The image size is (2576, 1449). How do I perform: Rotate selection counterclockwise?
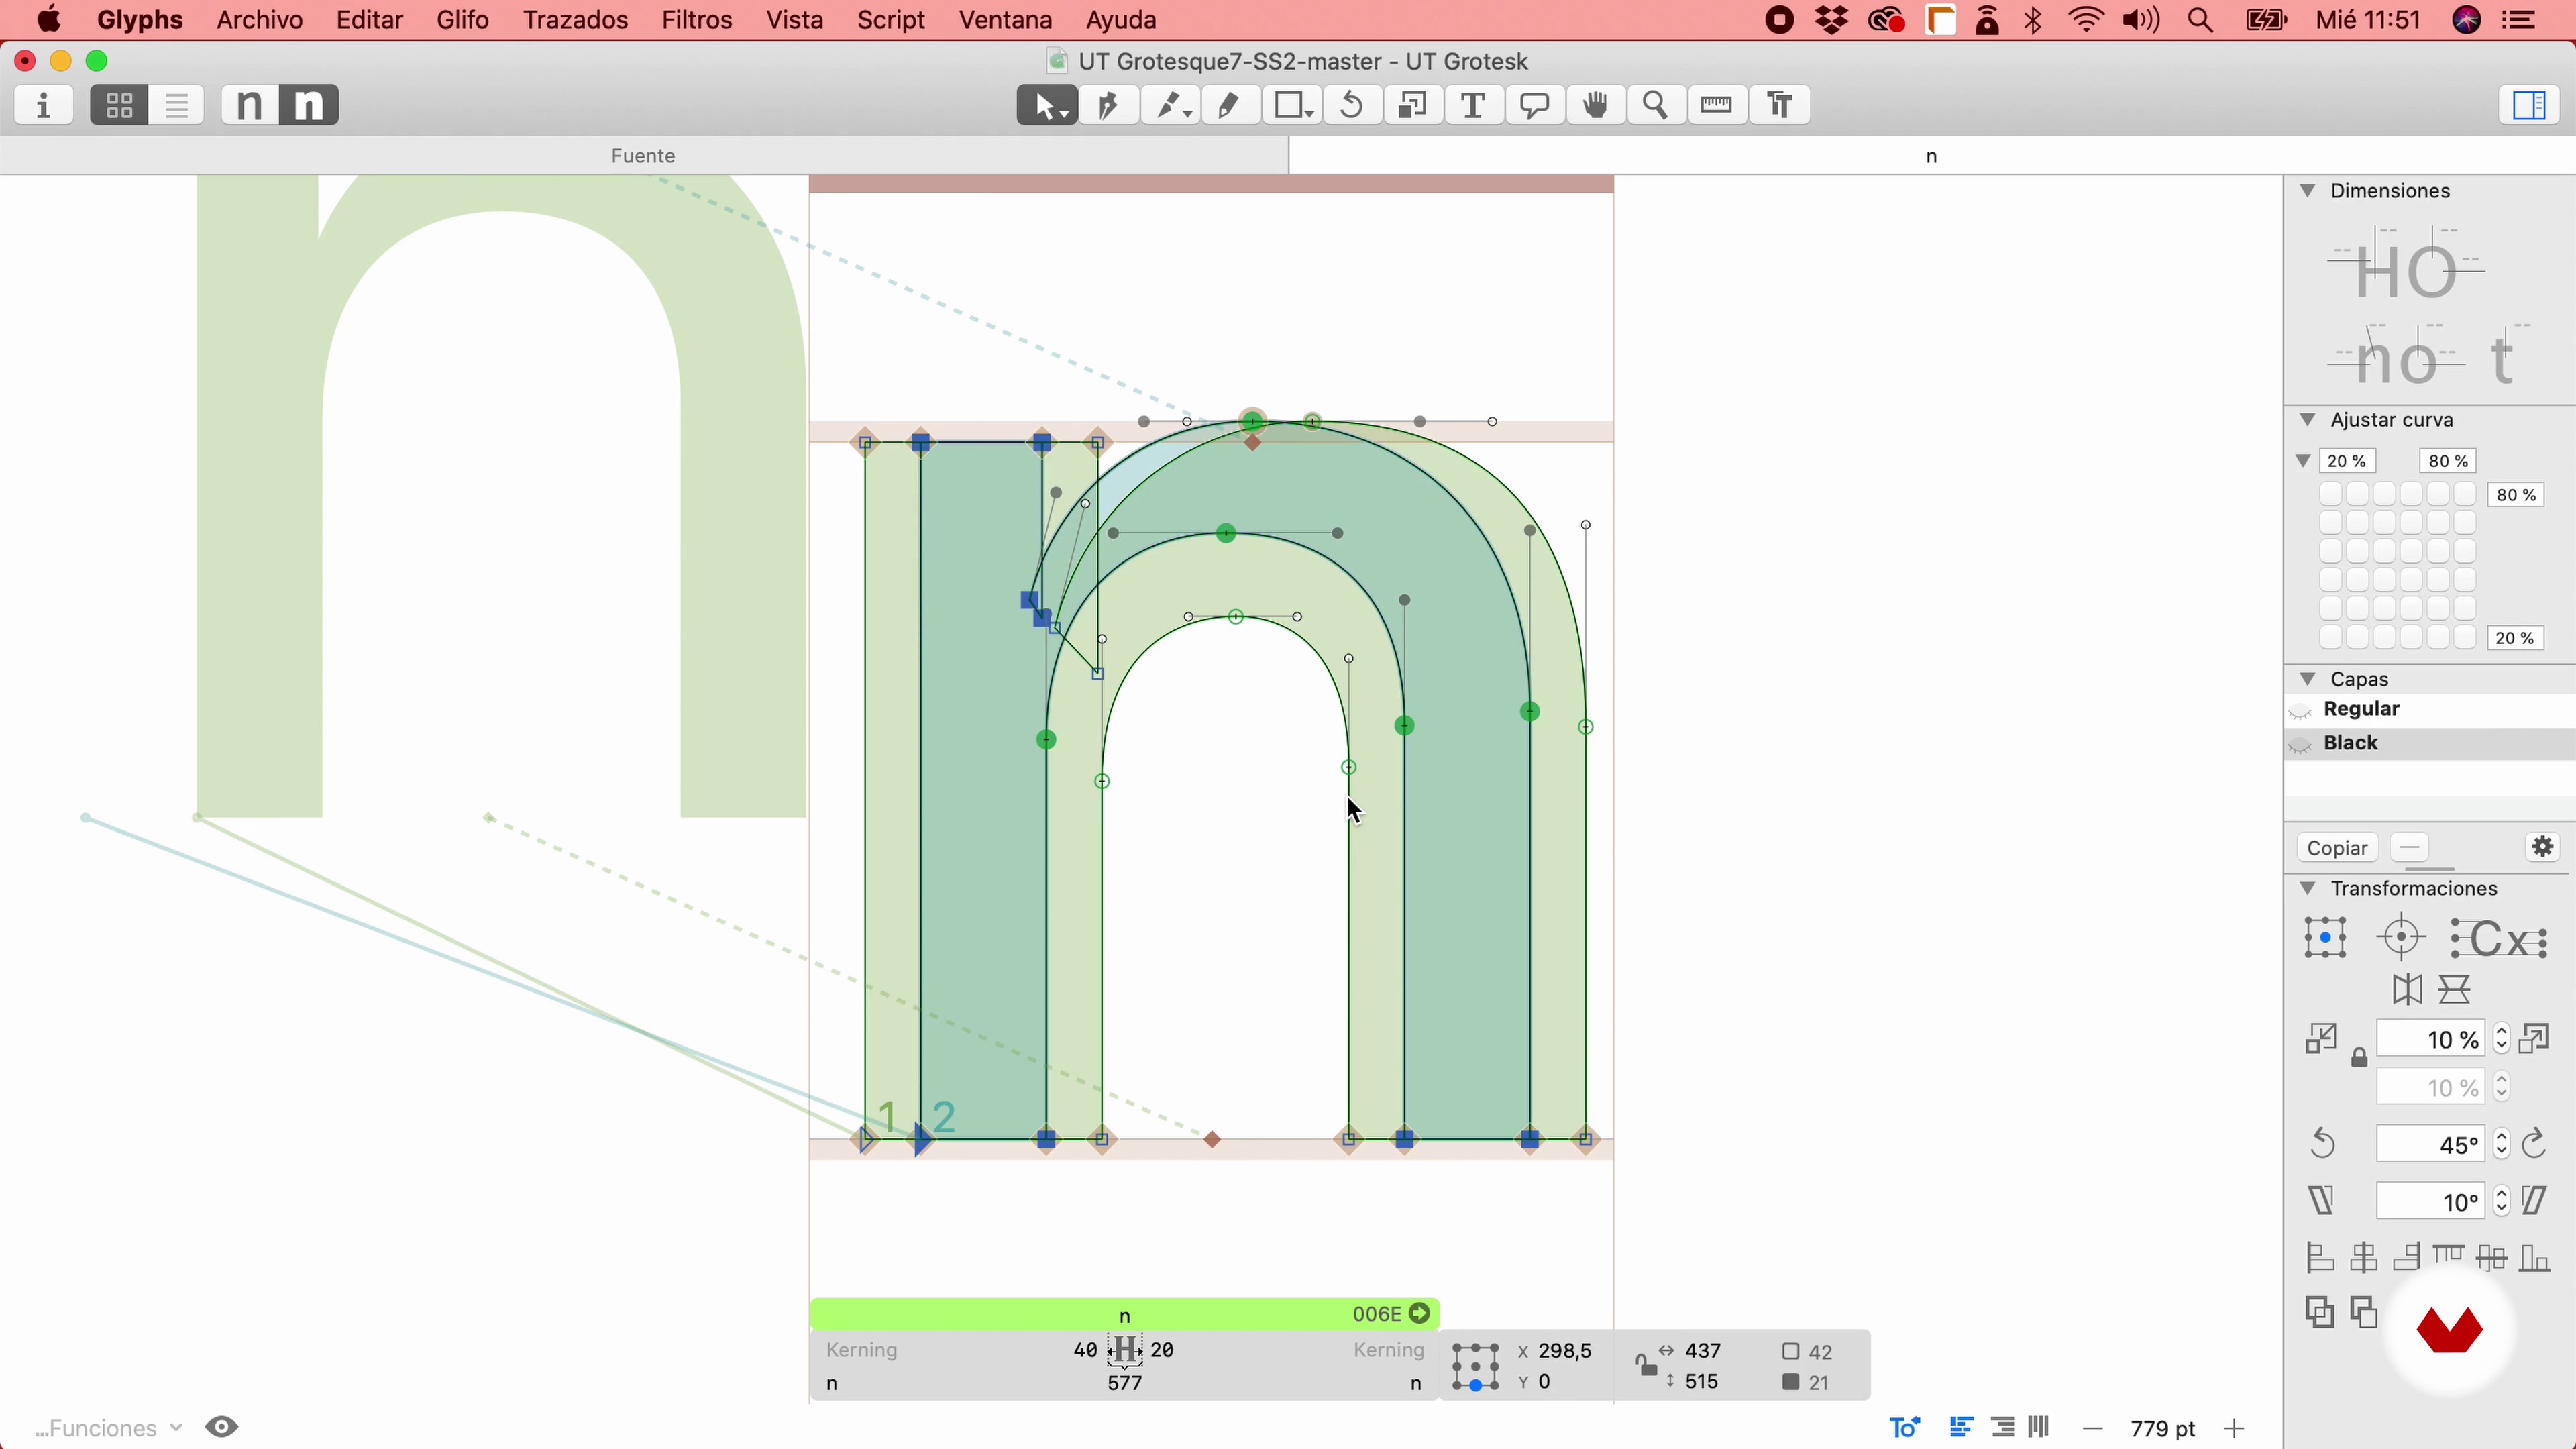point(2323,1144)
